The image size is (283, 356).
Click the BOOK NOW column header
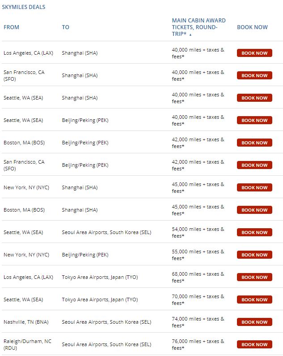pyautogui.click(x=252, y=27)
